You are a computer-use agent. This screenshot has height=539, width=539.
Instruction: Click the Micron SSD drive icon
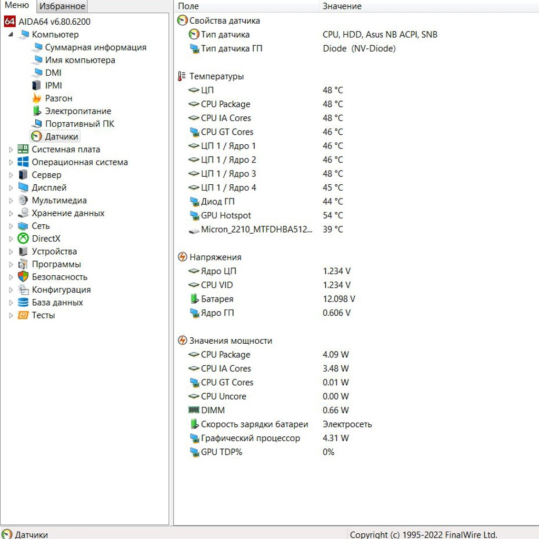click(x=194, y=231)
